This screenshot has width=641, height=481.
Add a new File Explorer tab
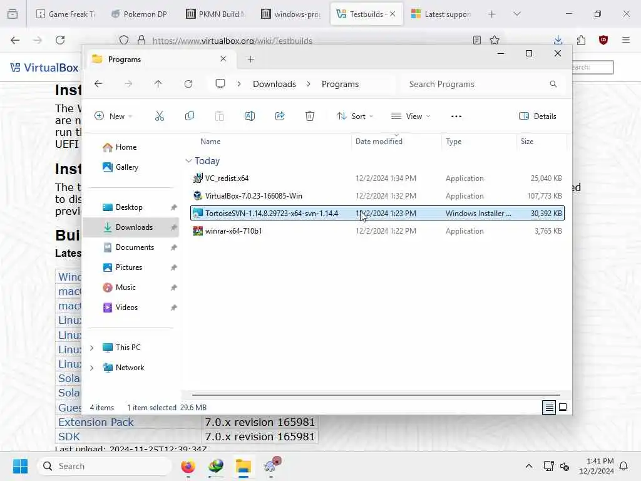tap(250, 59)
